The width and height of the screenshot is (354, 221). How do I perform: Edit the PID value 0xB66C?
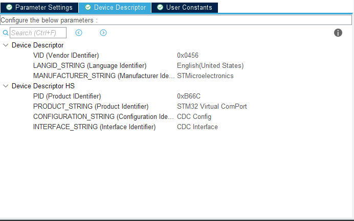(188, 96)
